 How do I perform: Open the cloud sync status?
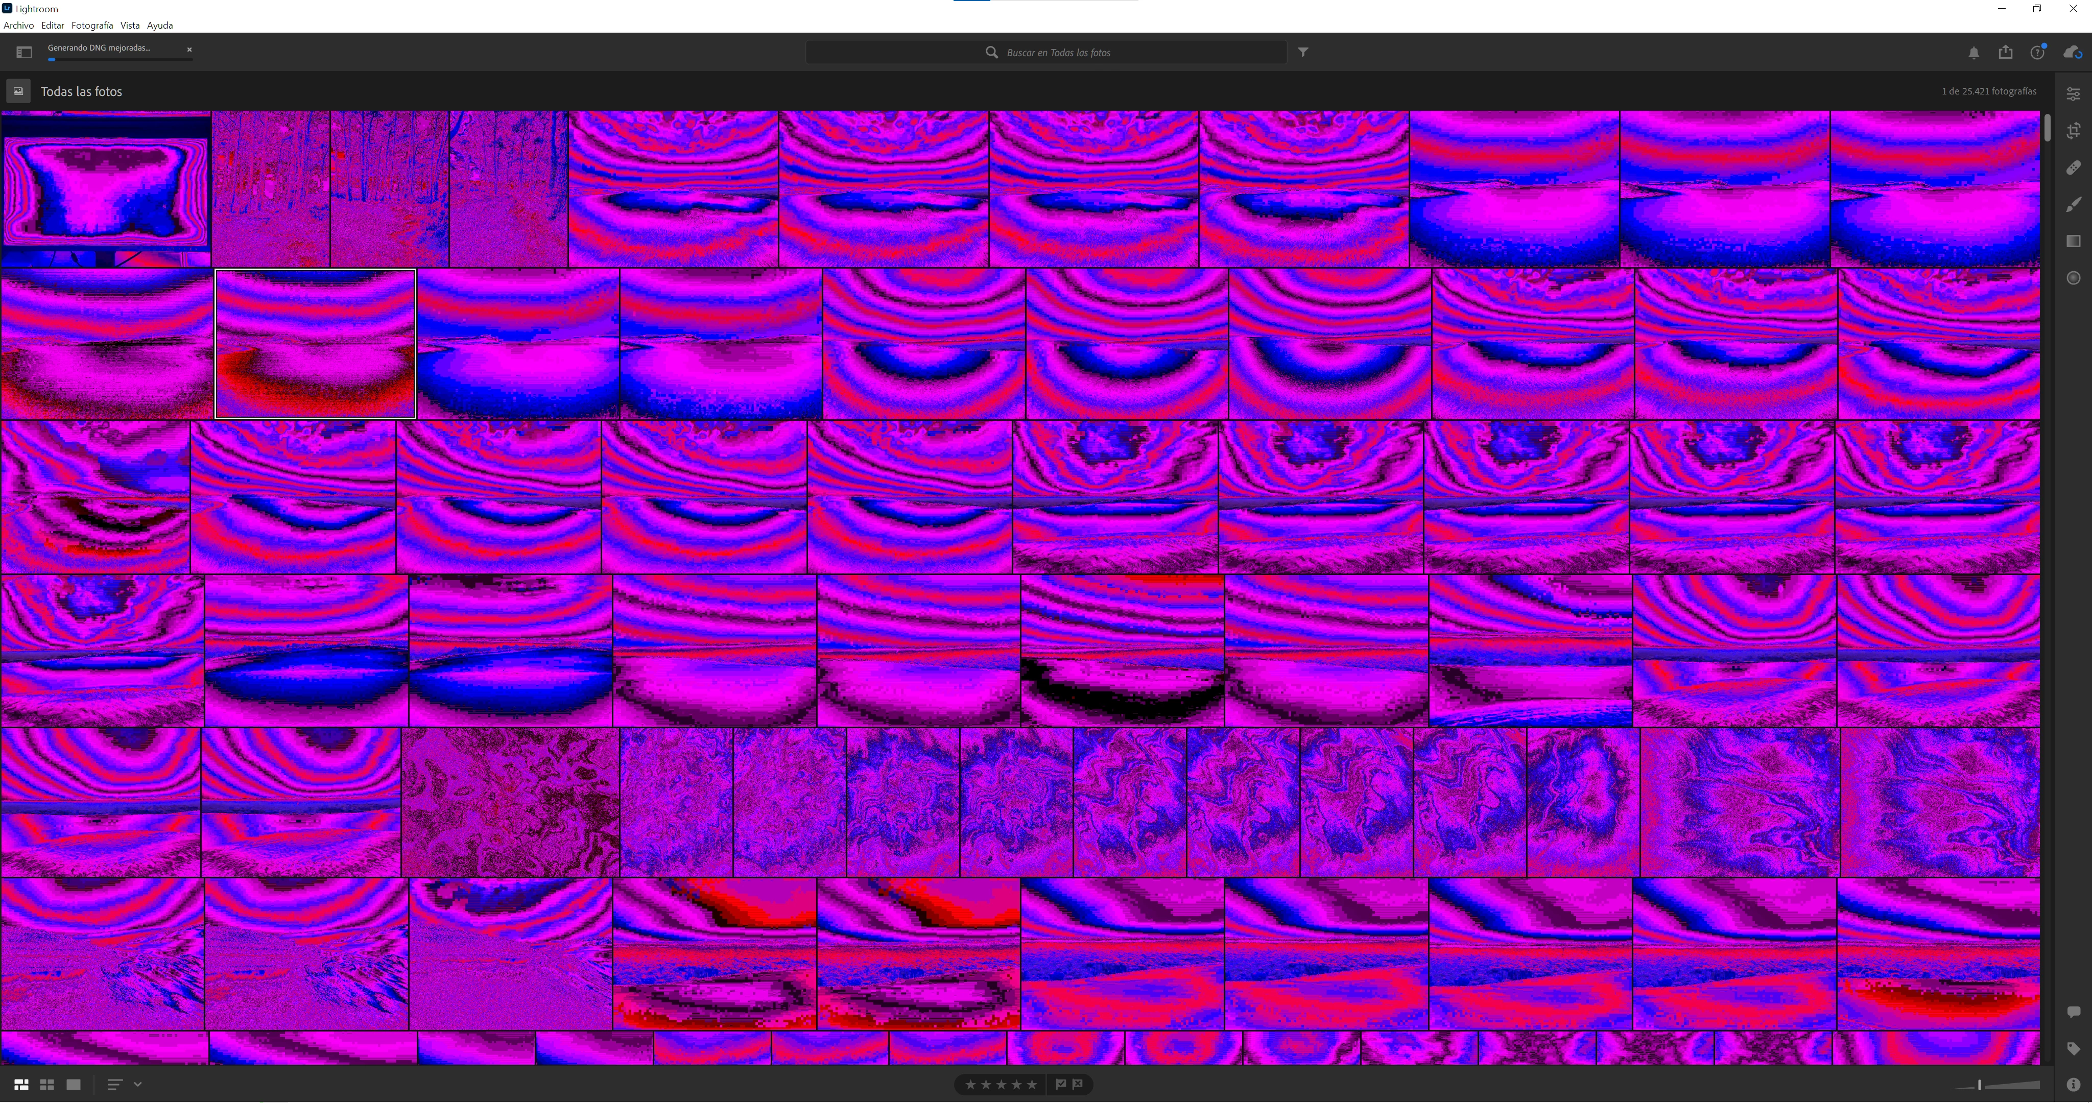(2073, 53)
